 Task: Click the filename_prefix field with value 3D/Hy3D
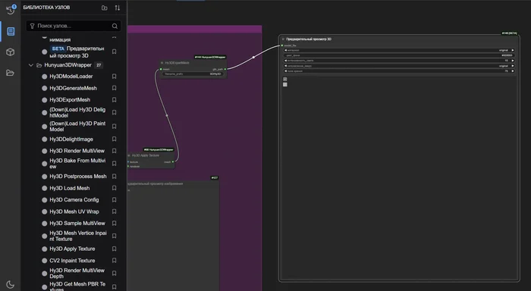193,74
